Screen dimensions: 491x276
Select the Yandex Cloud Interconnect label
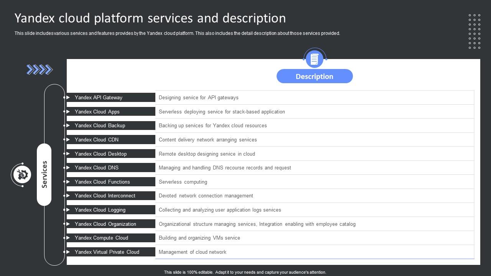105,195
